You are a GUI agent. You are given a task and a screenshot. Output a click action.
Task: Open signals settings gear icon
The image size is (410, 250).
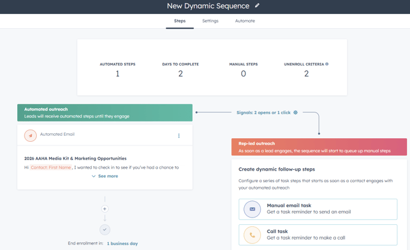(296, 112)
